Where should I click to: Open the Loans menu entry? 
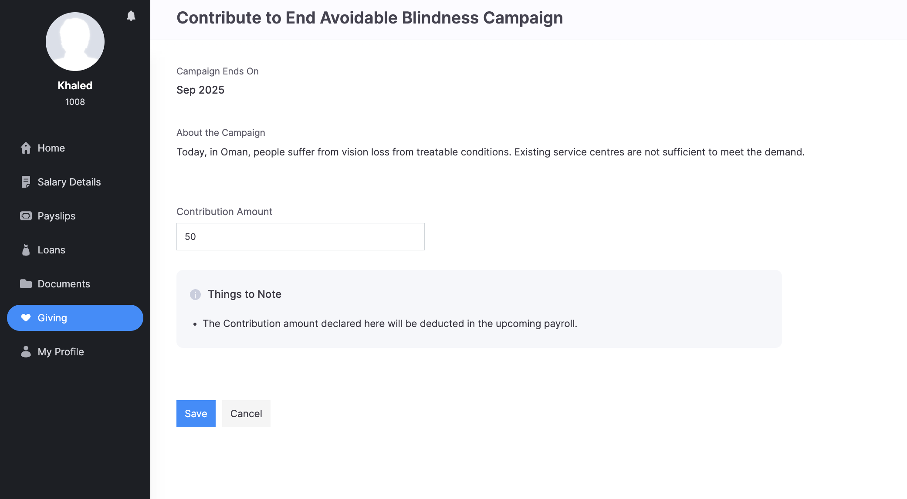(51, 250)
